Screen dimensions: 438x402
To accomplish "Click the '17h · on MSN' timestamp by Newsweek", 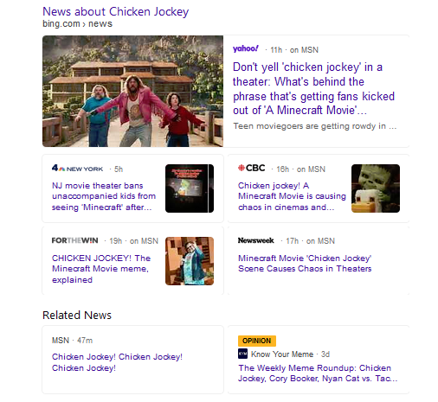I will pyautogui.click(x=310, y=241).
